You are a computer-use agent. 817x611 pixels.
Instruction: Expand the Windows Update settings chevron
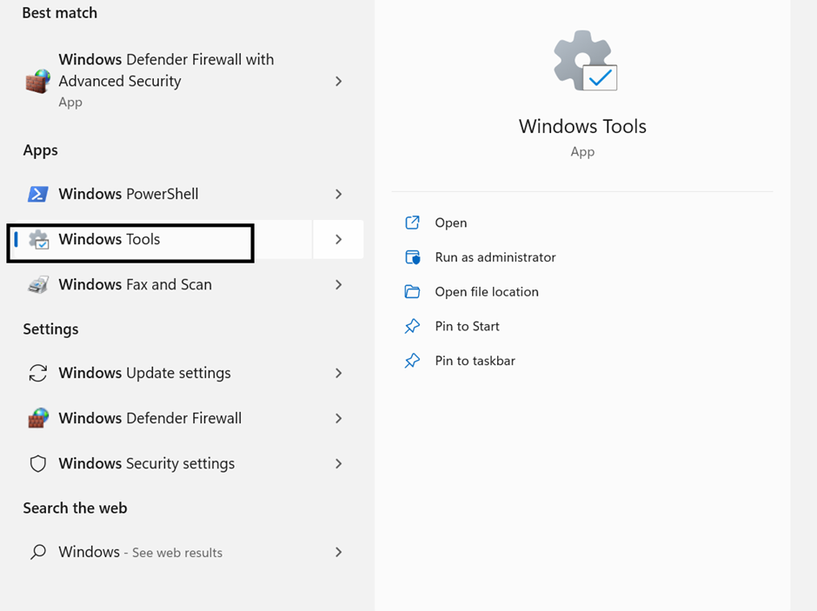click(x=339, y=373)
